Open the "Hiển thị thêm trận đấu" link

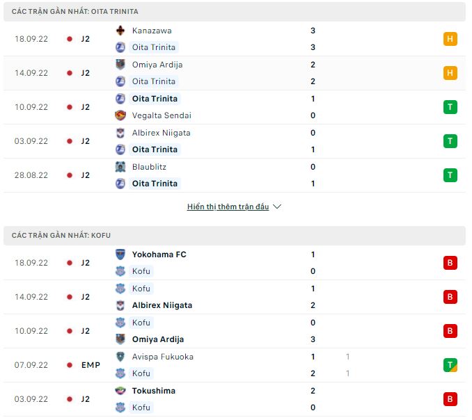coord(228,207)
